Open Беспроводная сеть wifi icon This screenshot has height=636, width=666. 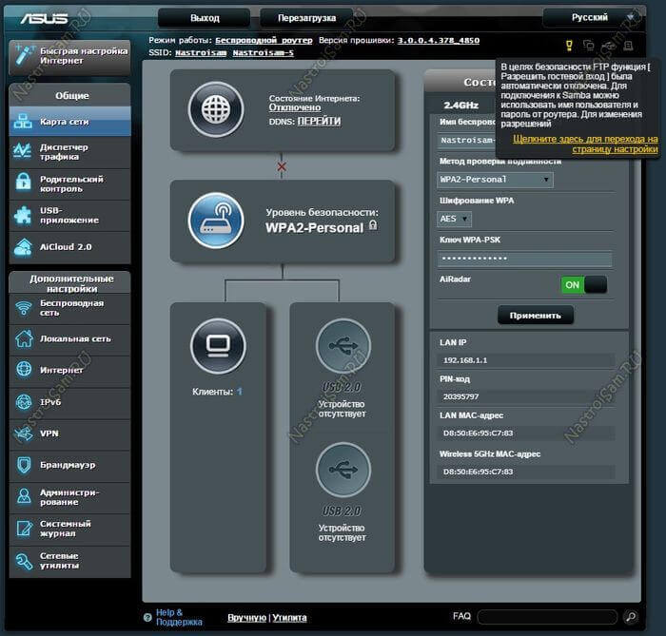(24, 308)
